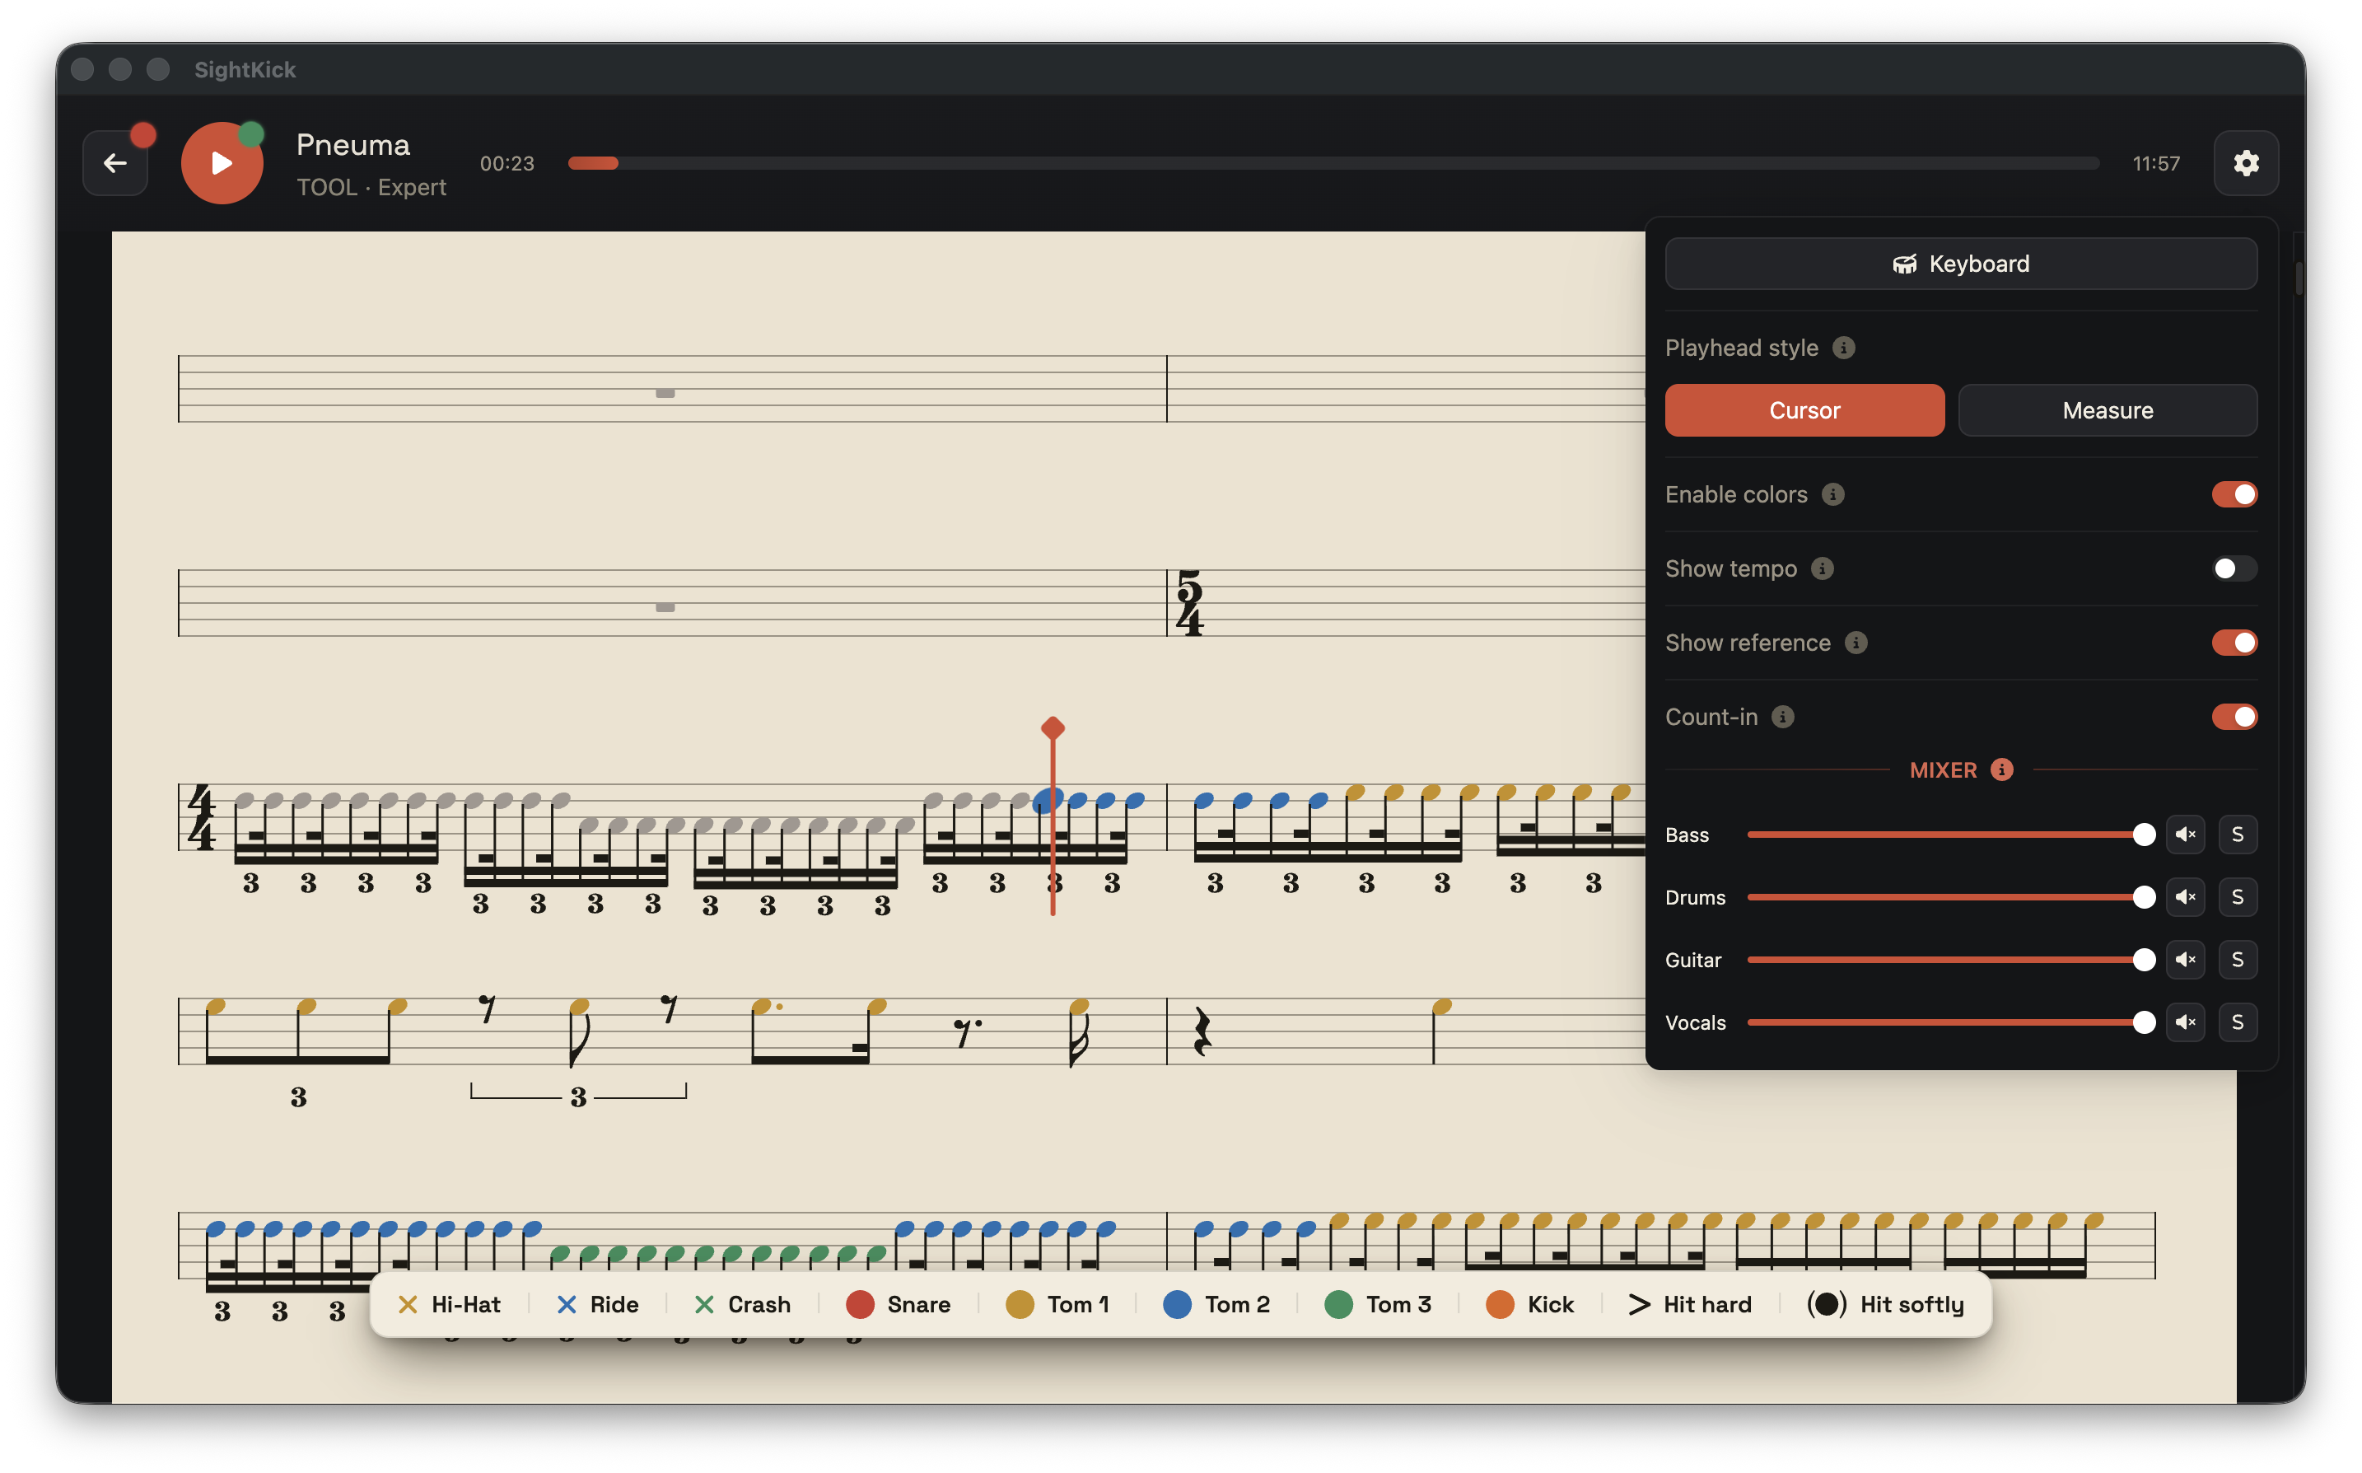Click the Hi-Hat legend icon
The height and width of the screenshot is (1473, 2362).
pos(407,1304)
